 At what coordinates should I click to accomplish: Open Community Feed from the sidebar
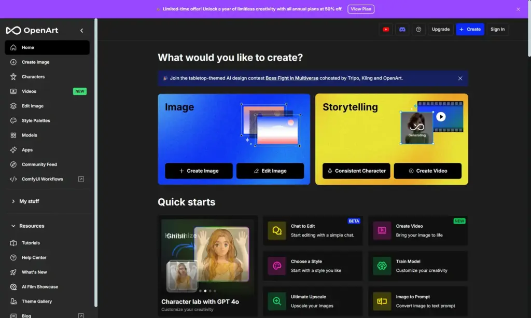click(x=47, y=164)
